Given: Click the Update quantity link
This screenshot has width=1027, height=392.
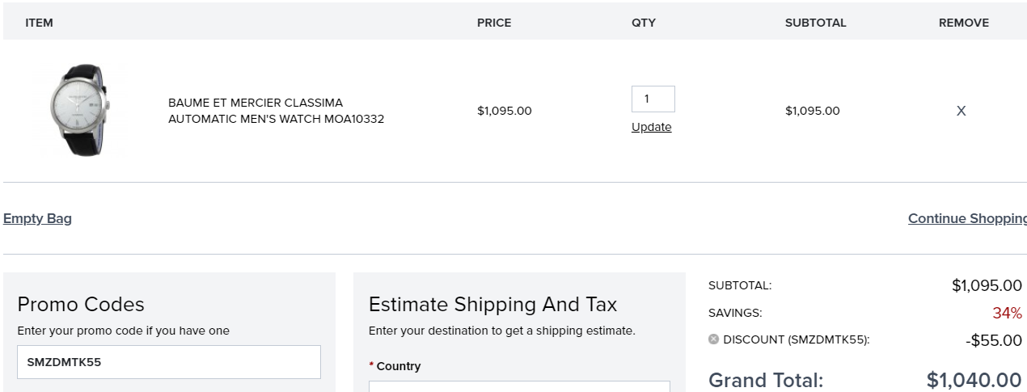Looking at the screenshot, I should (651, 127).
